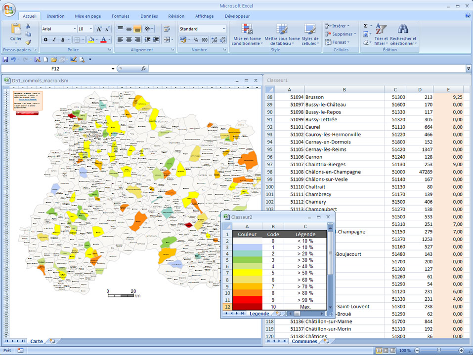Open the Mise en page tab
473x355 pixels.
coord(88,16)
